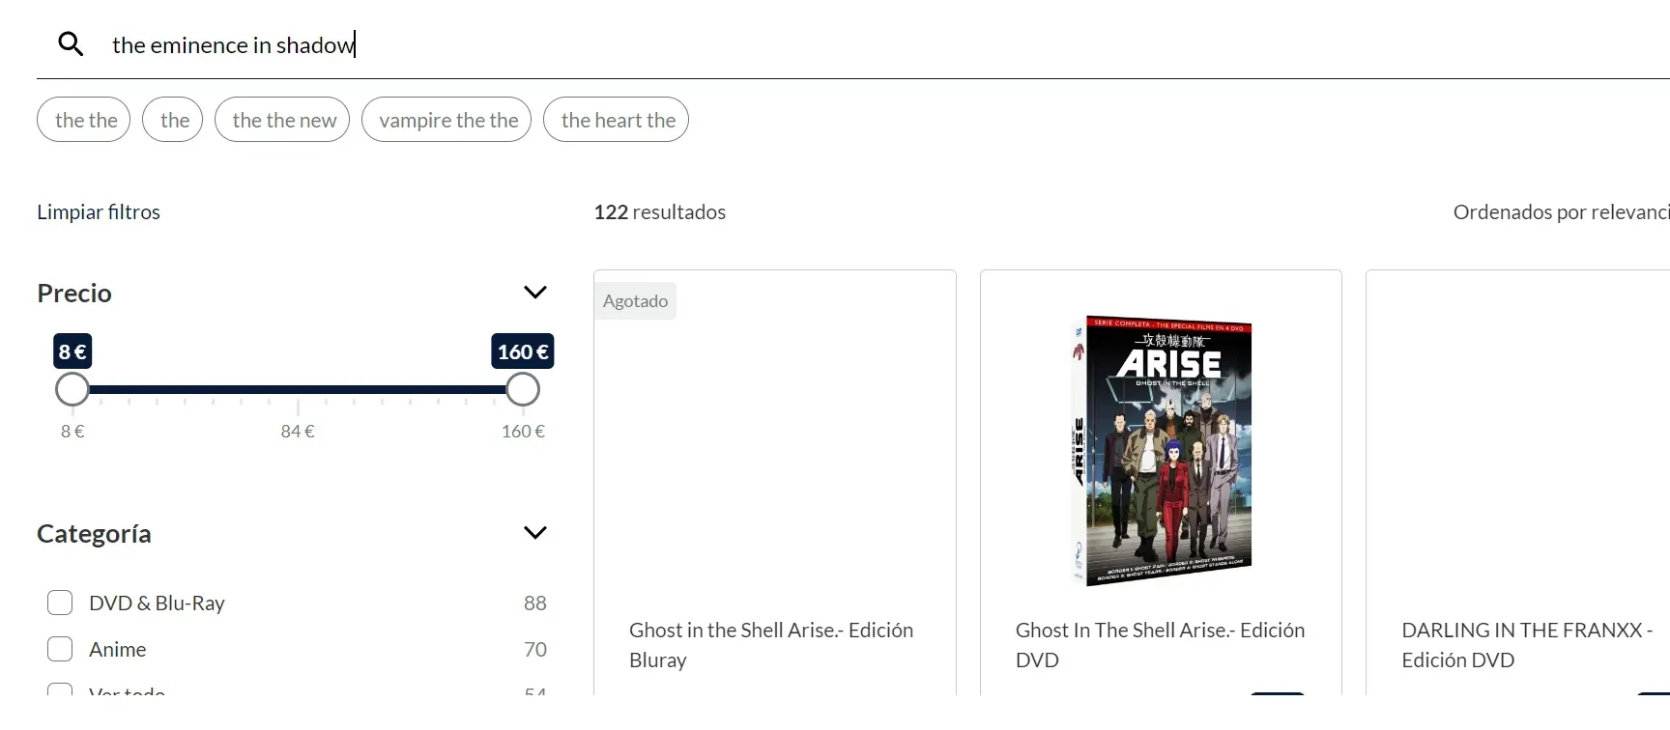
Task: Click Limpiar filtros link
Action: [x=99, y=211]
